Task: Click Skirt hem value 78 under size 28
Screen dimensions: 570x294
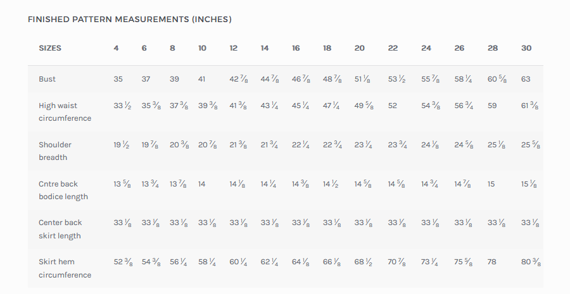Action: tap(492, 262)
